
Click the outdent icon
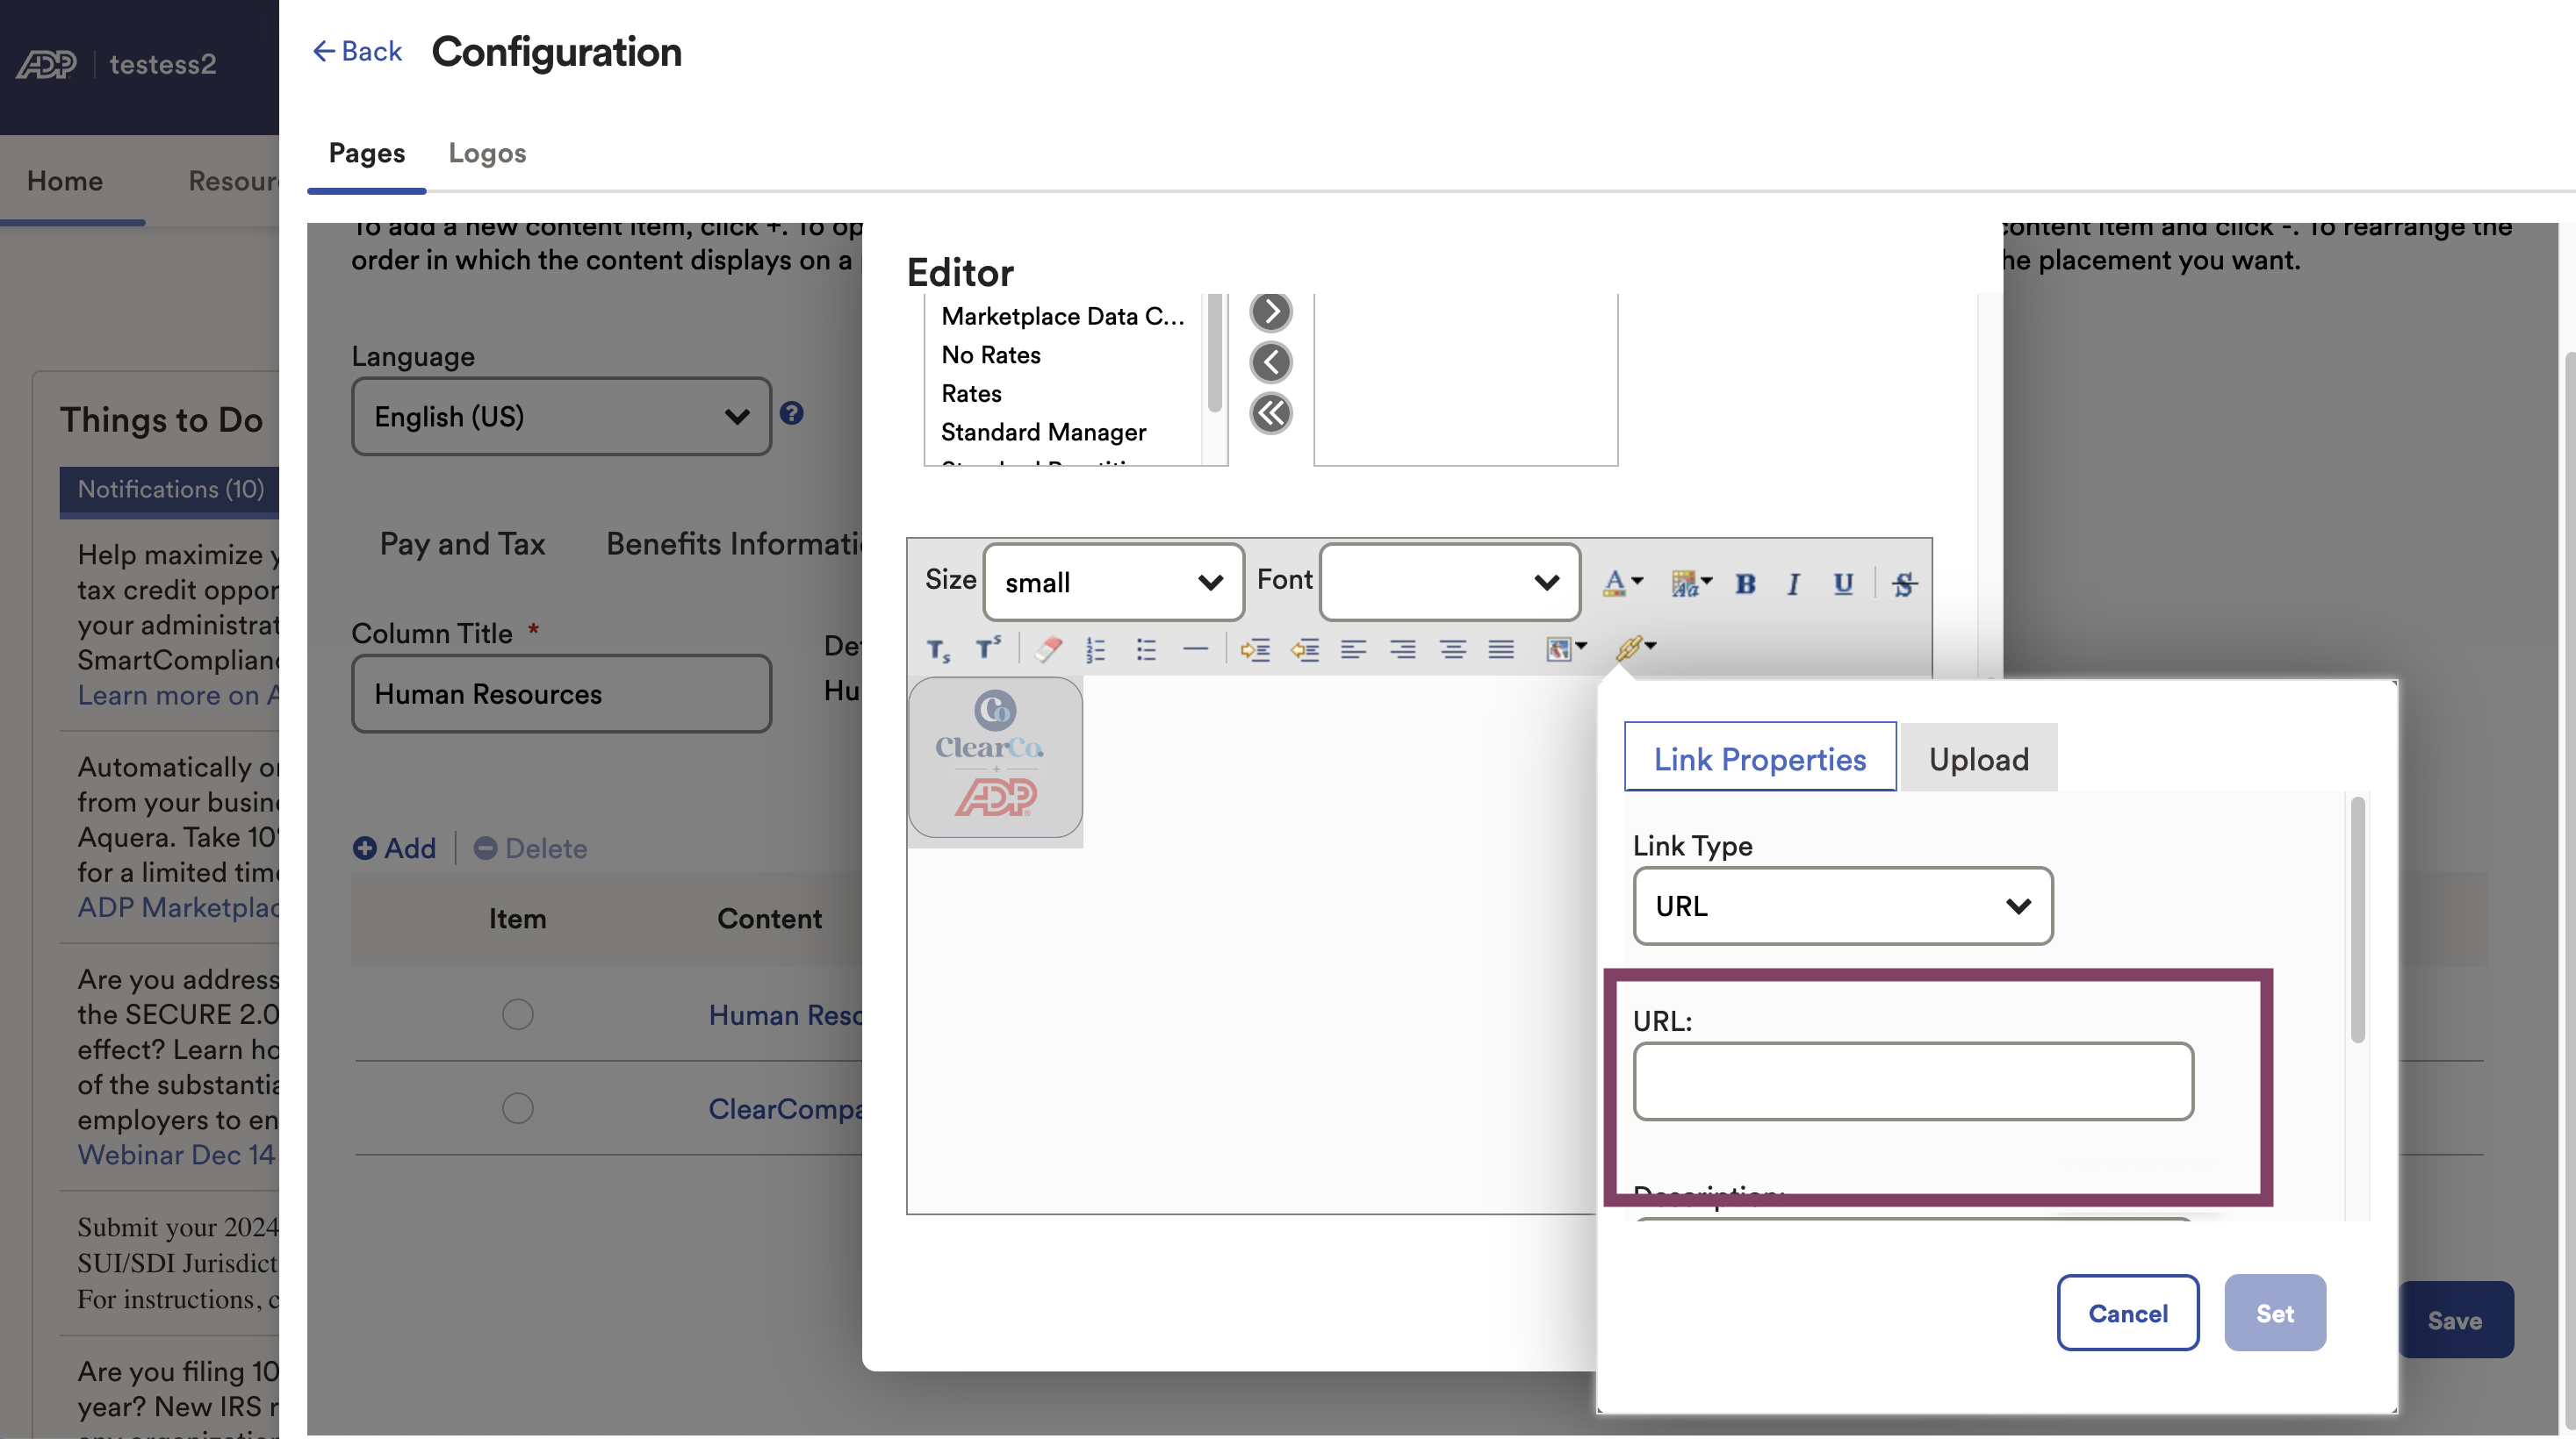coord(1304,649)
